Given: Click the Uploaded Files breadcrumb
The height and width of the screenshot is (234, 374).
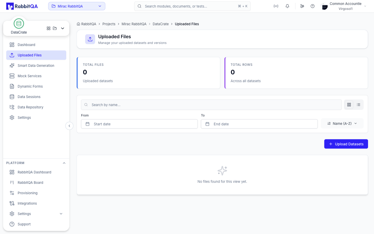Looking at the screenshot, I should tap(187, 24).
